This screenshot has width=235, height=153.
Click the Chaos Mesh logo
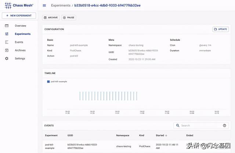click(x=7, y=5)
